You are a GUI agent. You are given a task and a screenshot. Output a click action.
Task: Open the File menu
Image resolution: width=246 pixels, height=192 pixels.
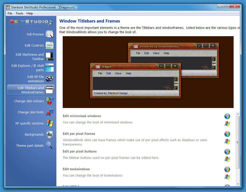(10, 13)
